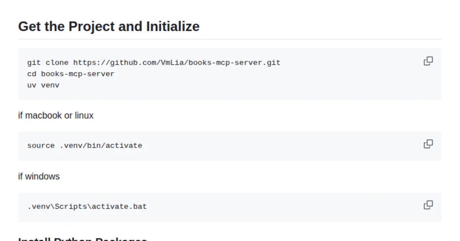
Task: Click inside the Windows activation code block
Action: (230, 206)
